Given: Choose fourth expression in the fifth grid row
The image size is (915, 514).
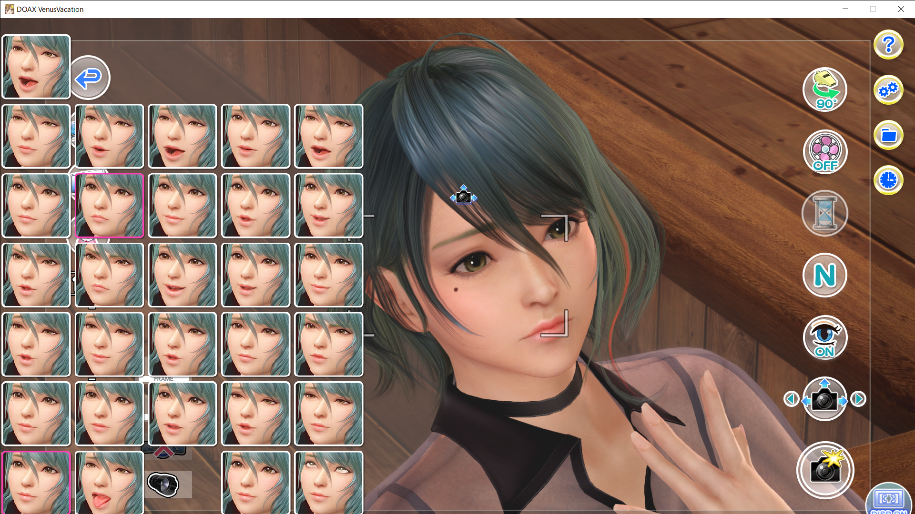Looking at the screenshot, I should click(x=256, y=414).
